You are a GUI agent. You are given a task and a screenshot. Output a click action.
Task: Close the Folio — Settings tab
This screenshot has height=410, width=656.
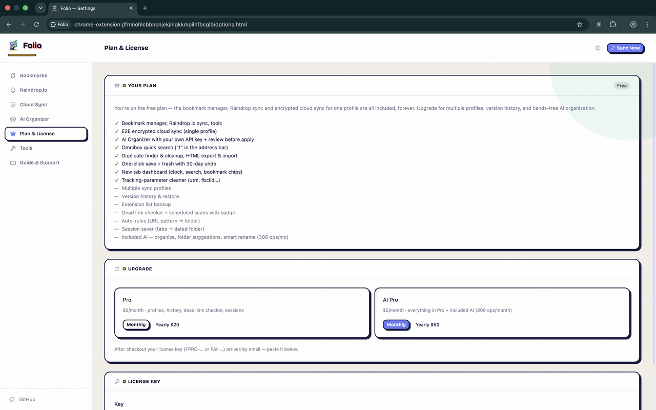click(x=131, y=8)
